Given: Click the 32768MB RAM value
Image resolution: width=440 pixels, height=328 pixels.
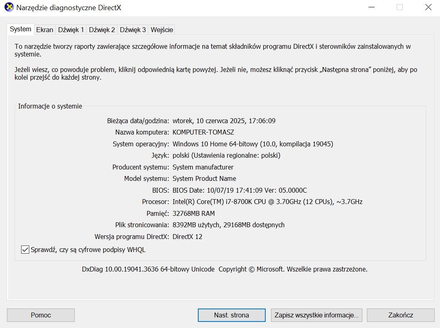Looking at the screenshot, I should click(x=194, y=214).
